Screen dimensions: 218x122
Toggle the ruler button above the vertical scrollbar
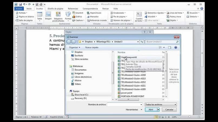click(x=202, y=28)
